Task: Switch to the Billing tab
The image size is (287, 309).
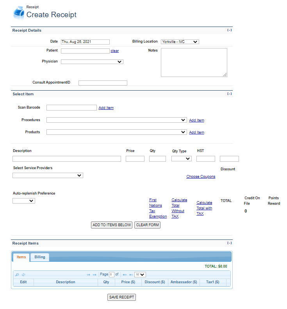Action: point(40,257)
